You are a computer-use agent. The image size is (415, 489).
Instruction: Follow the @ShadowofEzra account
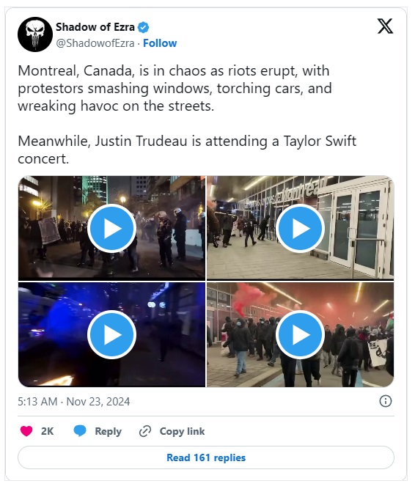160,43
